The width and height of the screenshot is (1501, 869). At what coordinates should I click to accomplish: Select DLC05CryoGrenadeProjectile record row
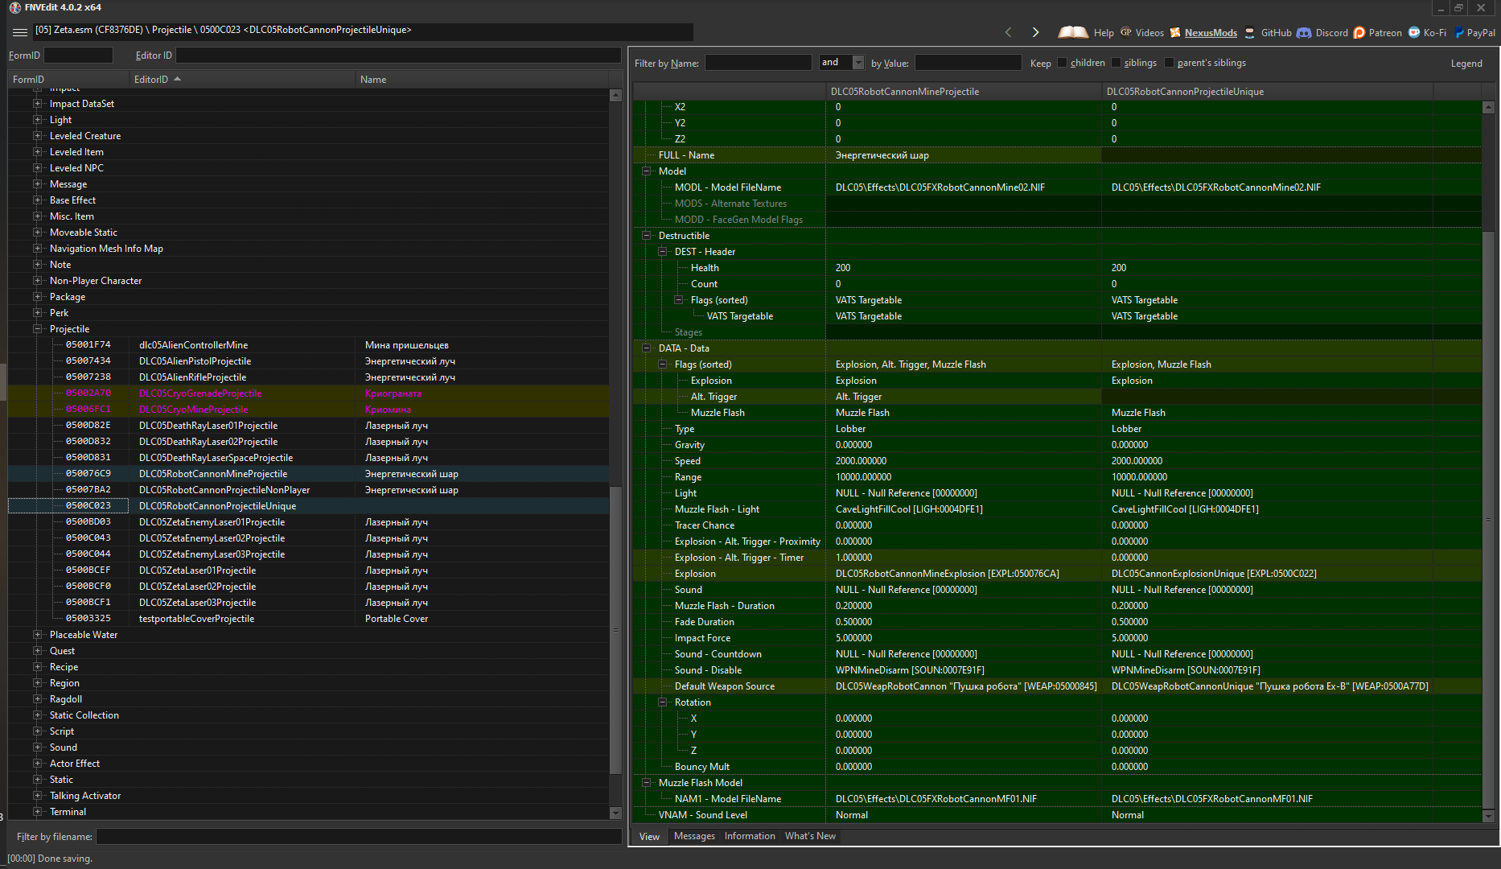pos(309,393)
